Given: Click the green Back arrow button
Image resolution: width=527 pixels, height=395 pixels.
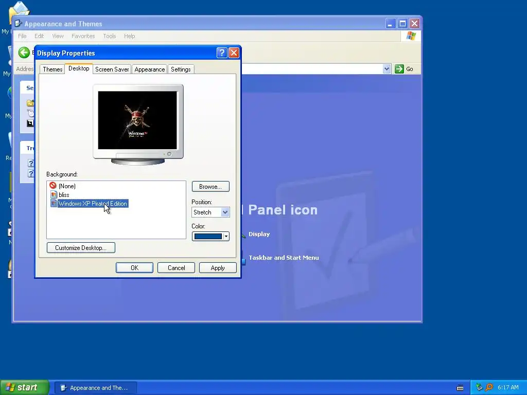Looking at the screenshot, I should tap(24, 52).
